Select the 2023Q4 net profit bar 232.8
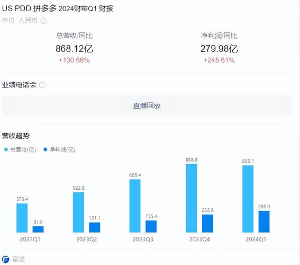This screenshot has height=265, width=300. (207, 224)
